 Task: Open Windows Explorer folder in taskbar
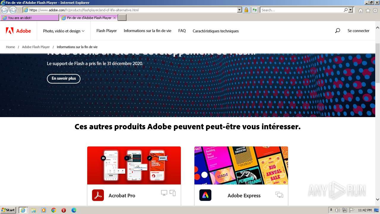tap(34, 210)
